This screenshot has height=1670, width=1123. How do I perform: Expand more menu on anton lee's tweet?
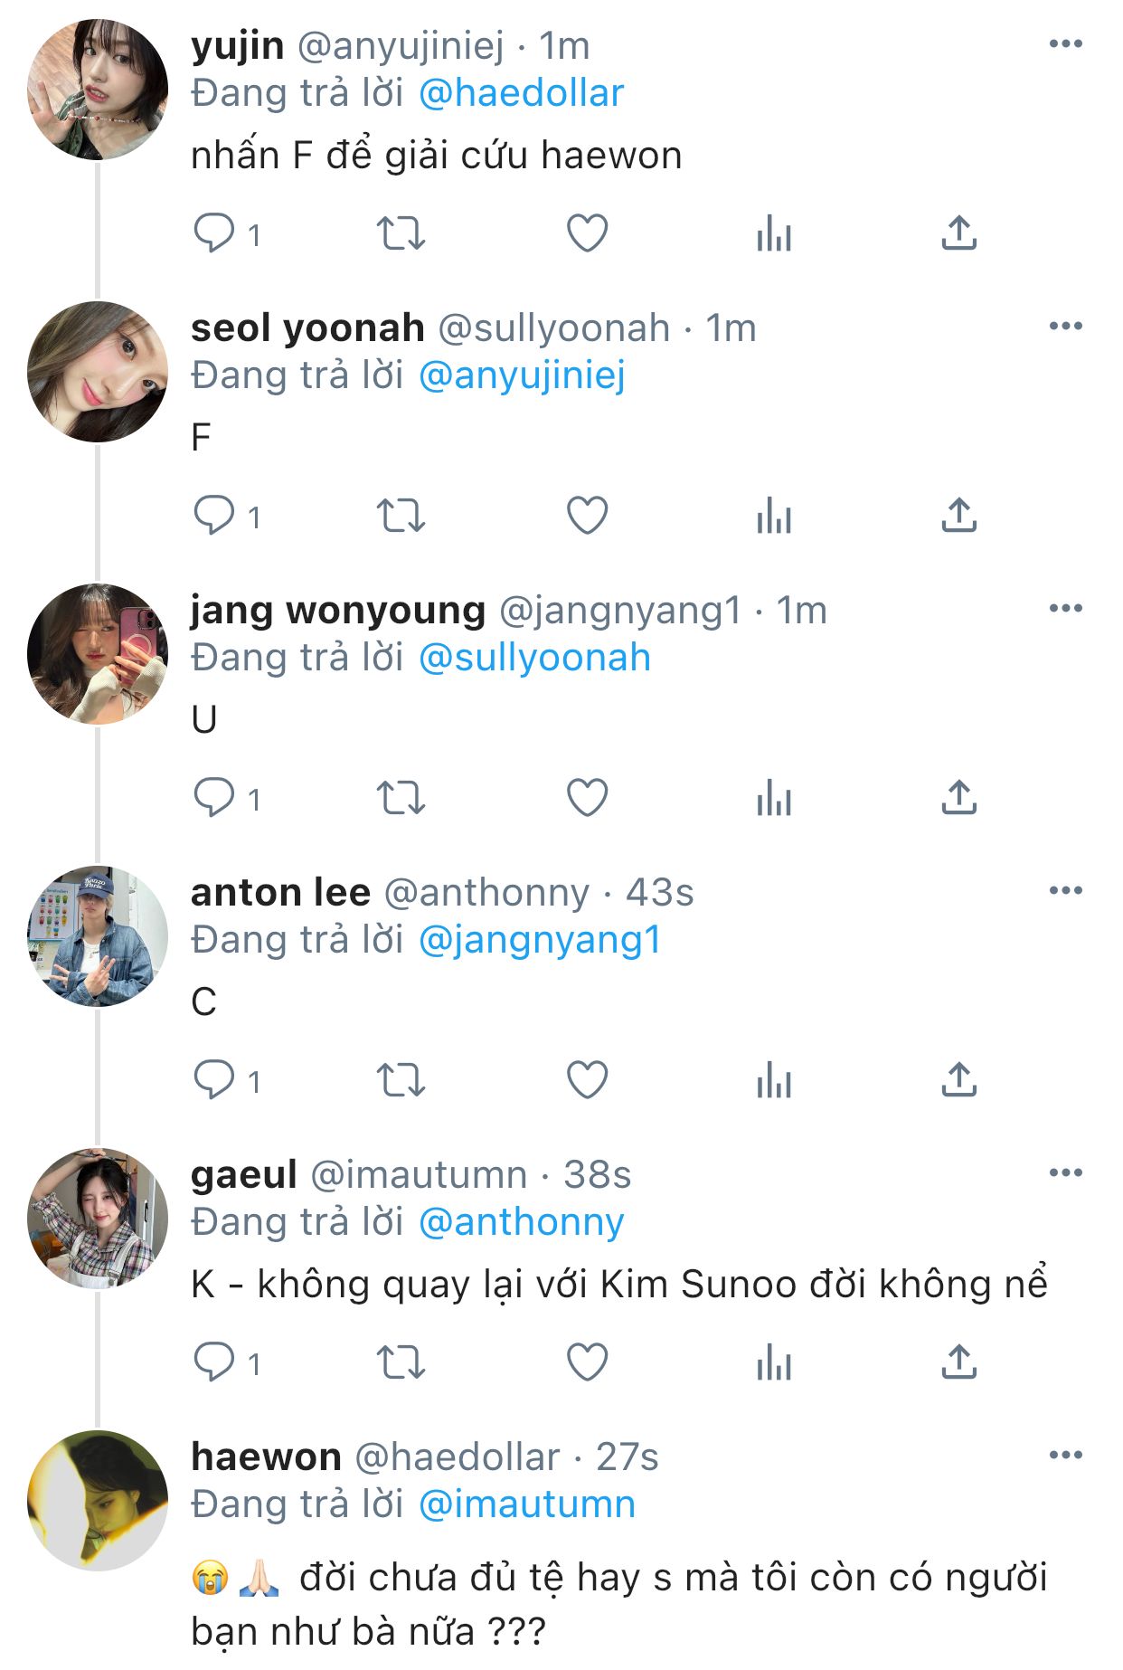click(x=1065, y=891)
